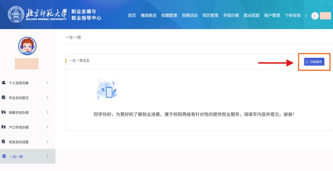Open 就业奖励 in the top navigation
This screenshot has width=333, height=171.
pyautogui.click(x=251, y=15)
